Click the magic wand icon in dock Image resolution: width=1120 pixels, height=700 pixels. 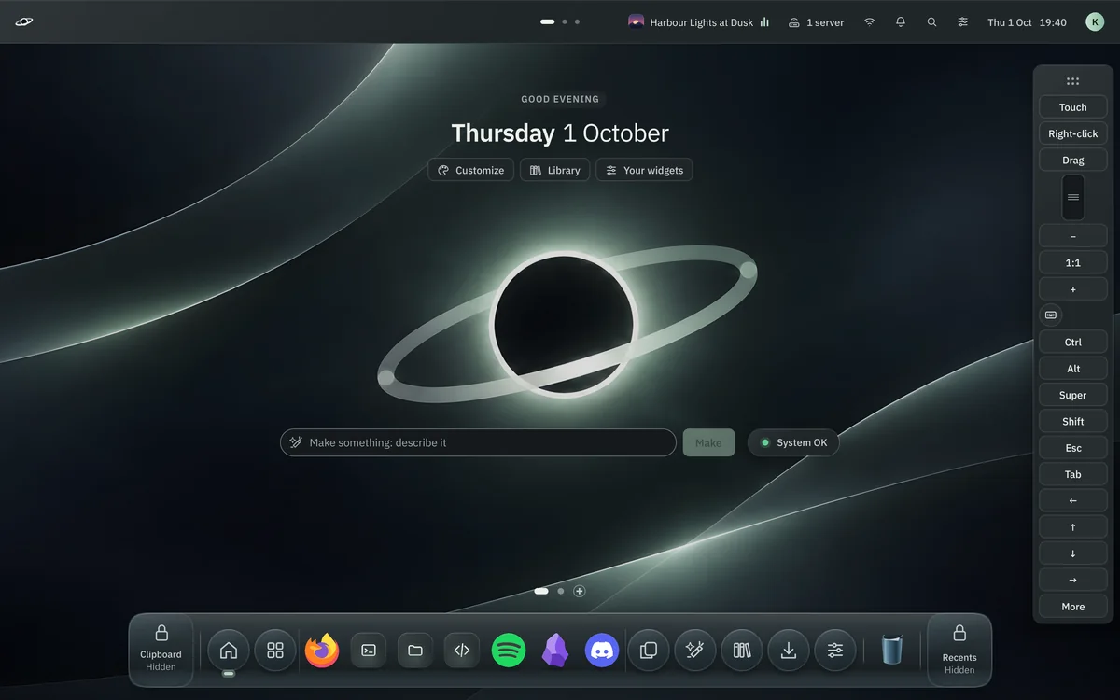coord(695,651)
